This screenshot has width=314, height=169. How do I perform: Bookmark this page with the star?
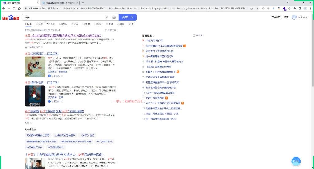pos(257,8)
